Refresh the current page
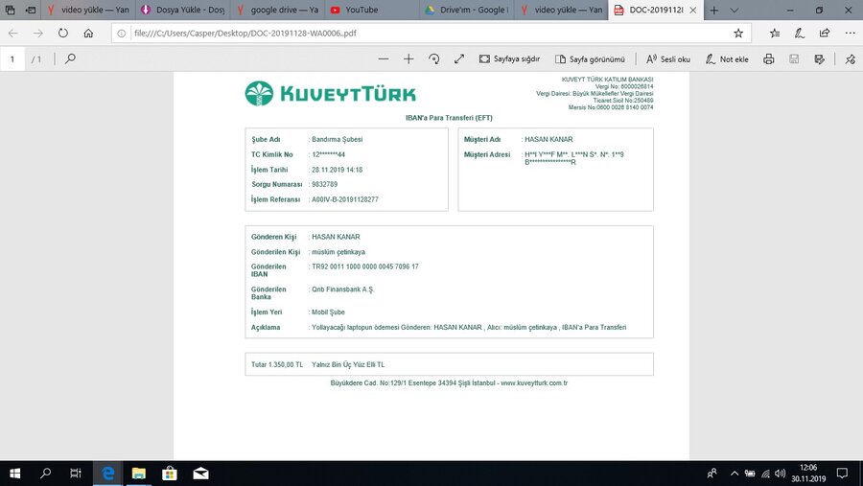Screen dimensions: 863x486 (x=63, y=33)
